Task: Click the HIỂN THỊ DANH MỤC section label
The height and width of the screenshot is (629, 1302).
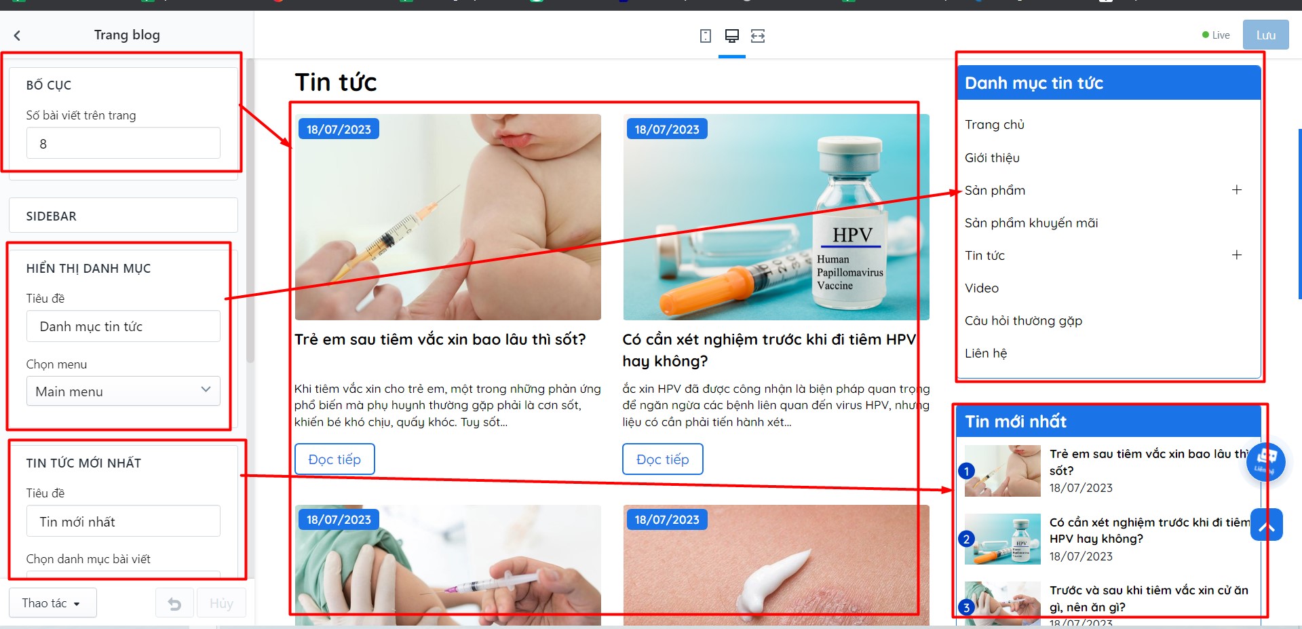Action: [x=88, y=268]
